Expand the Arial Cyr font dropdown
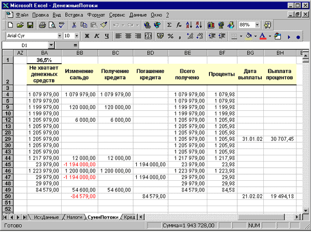Screen dimensions: 311x232 [x=60, y=36]
